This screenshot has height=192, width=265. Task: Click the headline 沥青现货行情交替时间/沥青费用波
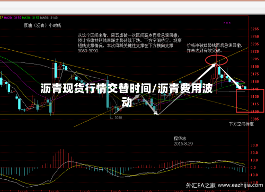(127, 88)
